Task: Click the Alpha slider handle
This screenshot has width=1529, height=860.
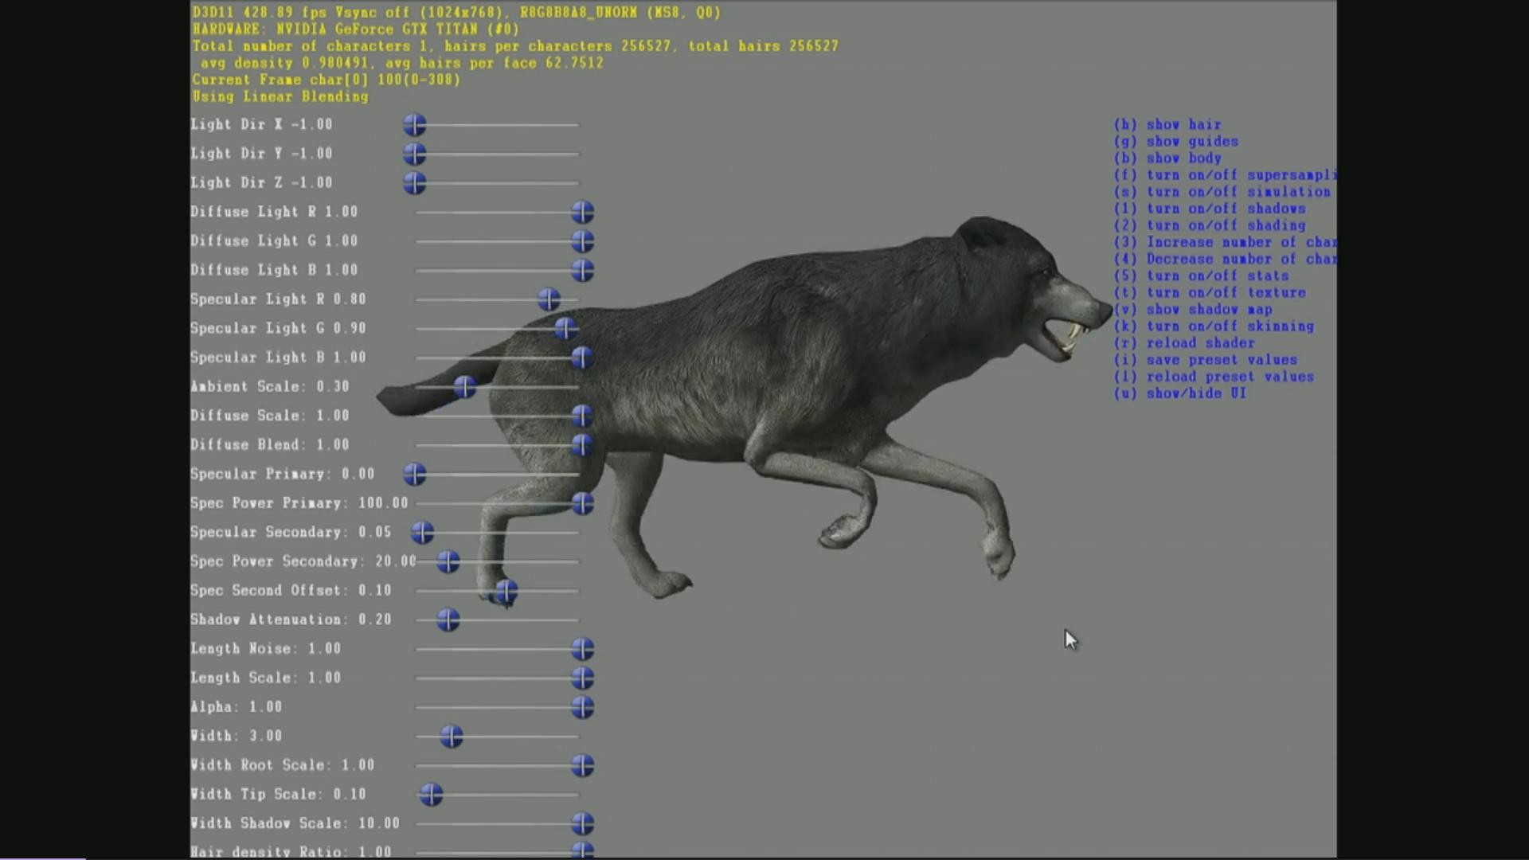Action: click(582, 708)
